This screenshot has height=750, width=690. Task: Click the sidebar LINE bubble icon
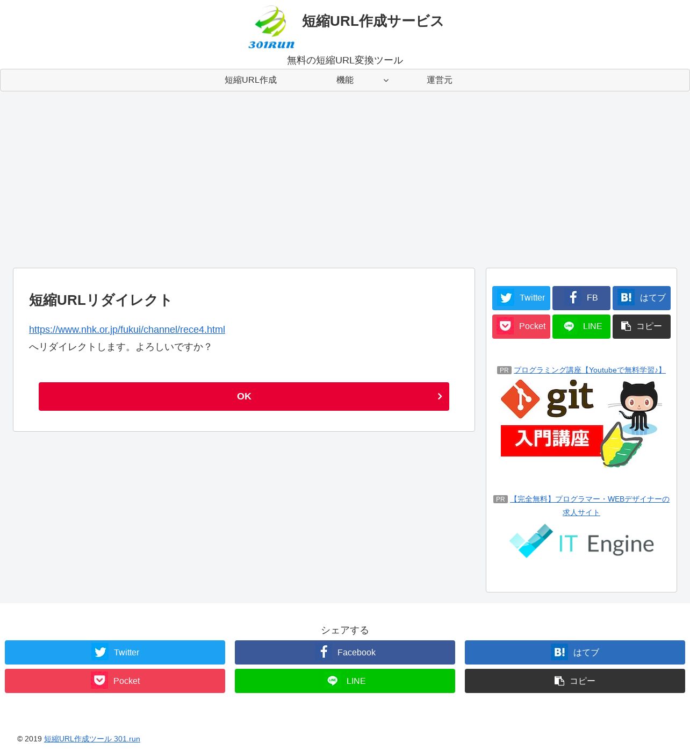pos(569,326)
